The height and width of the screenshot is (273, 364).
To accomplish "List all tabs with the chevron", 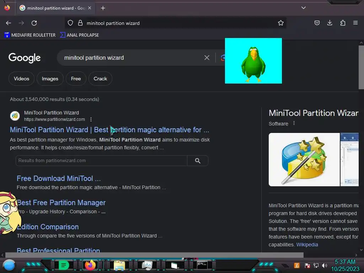I will pos(304,8).
